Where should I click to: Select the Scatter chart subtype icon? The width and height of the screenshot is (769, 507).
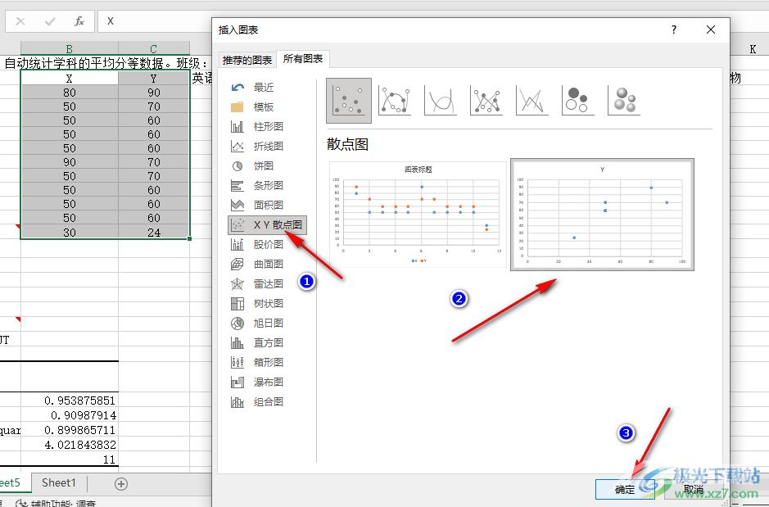click(x=349, y=100)
